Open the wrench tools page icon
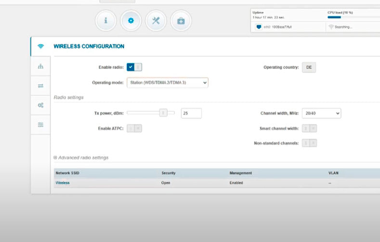This screenshot has height=242, width=380. (x=156, y=21)
